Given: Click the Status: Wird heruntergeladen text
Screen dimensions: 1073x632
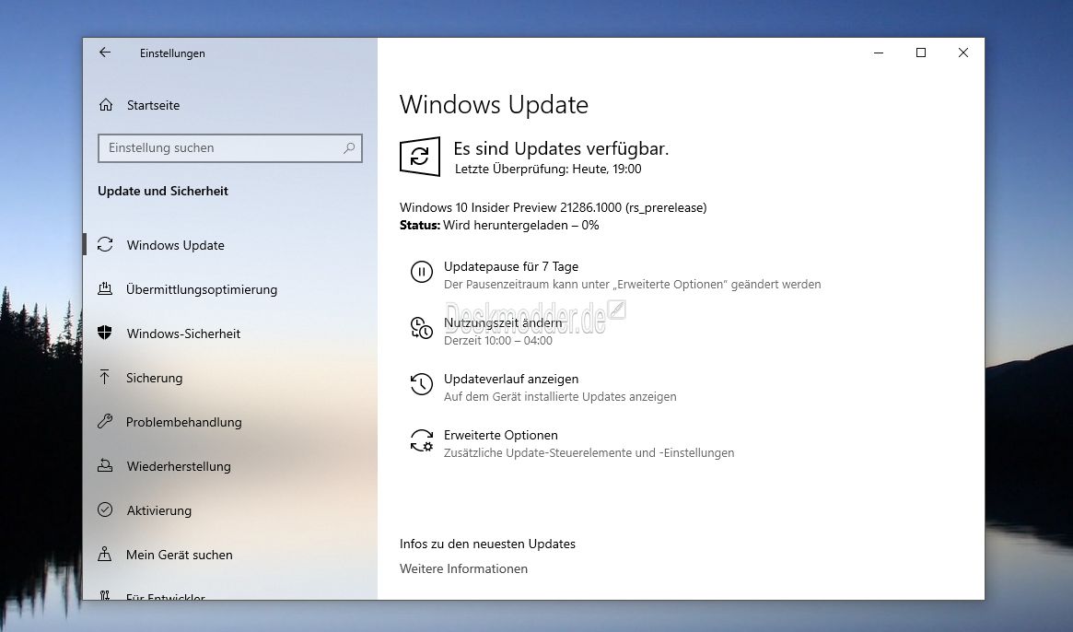Looking at the screenshot, I should tap(499, 226).
